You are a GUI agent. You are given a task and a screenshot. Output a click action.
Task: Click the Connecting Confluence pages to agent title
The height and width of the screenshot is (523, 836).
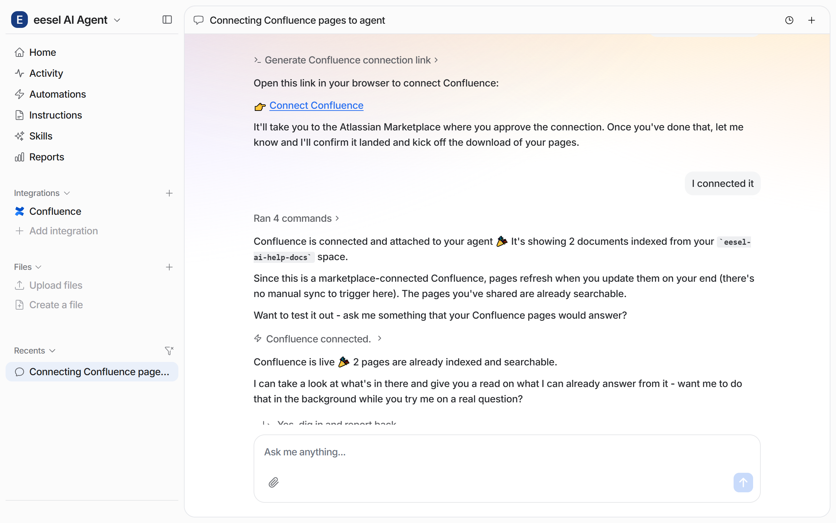297,20
